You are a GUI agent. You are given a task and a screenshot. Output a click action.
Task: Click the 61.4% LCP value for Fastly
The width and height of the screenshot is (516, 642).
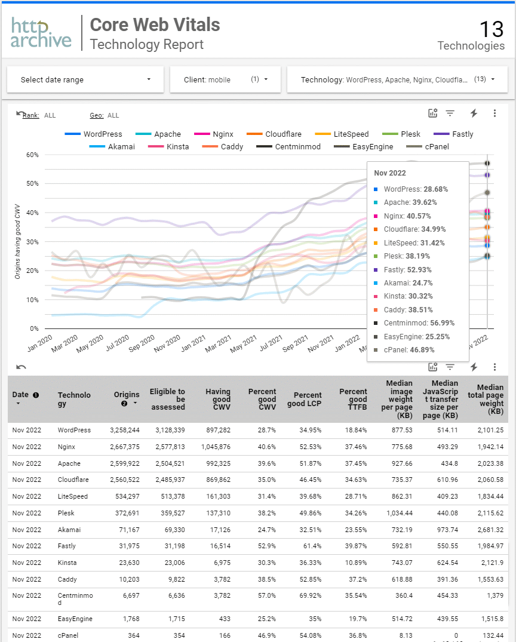[x=312, y=546]
